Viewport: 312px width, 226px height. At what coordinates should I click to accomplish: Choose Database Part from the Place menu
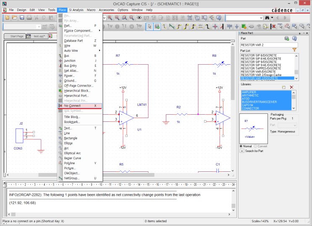(x=80, y=41)
